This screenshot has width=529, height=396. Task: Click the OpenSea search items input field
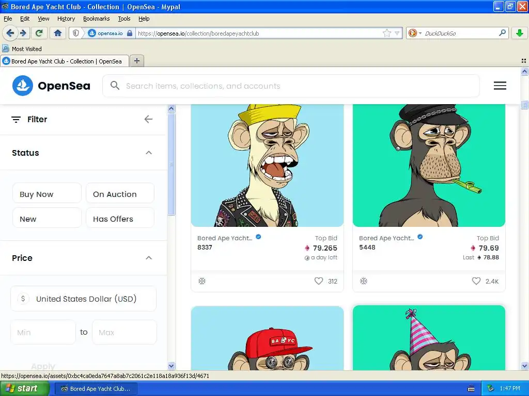291,86
